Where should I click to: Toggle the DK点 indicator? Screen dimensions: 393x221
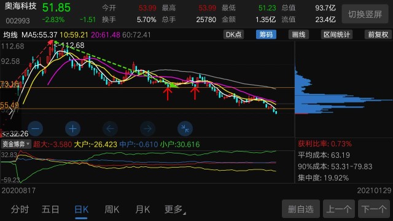[233, 34]
